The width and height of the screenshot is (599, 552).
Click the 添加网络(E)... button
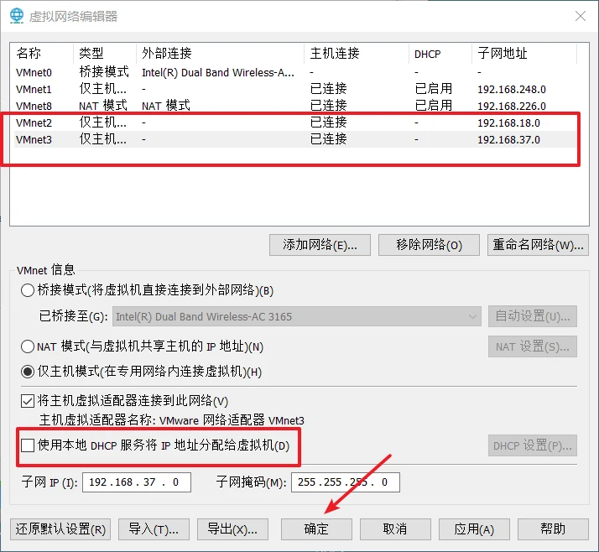[x=320, y=245]
